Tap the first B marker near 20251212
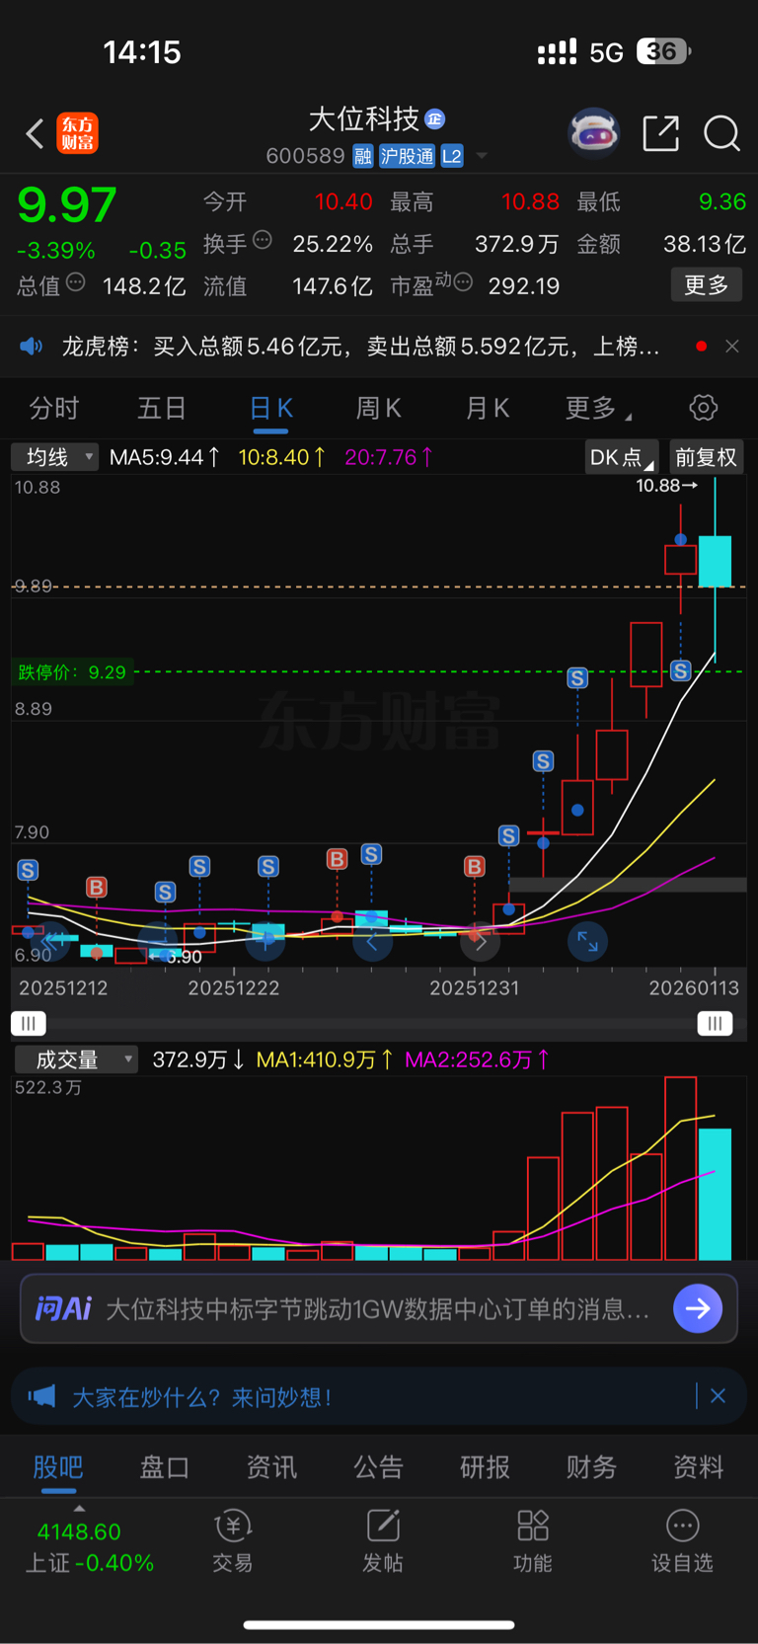758x1644 pixels. (96, 887)
